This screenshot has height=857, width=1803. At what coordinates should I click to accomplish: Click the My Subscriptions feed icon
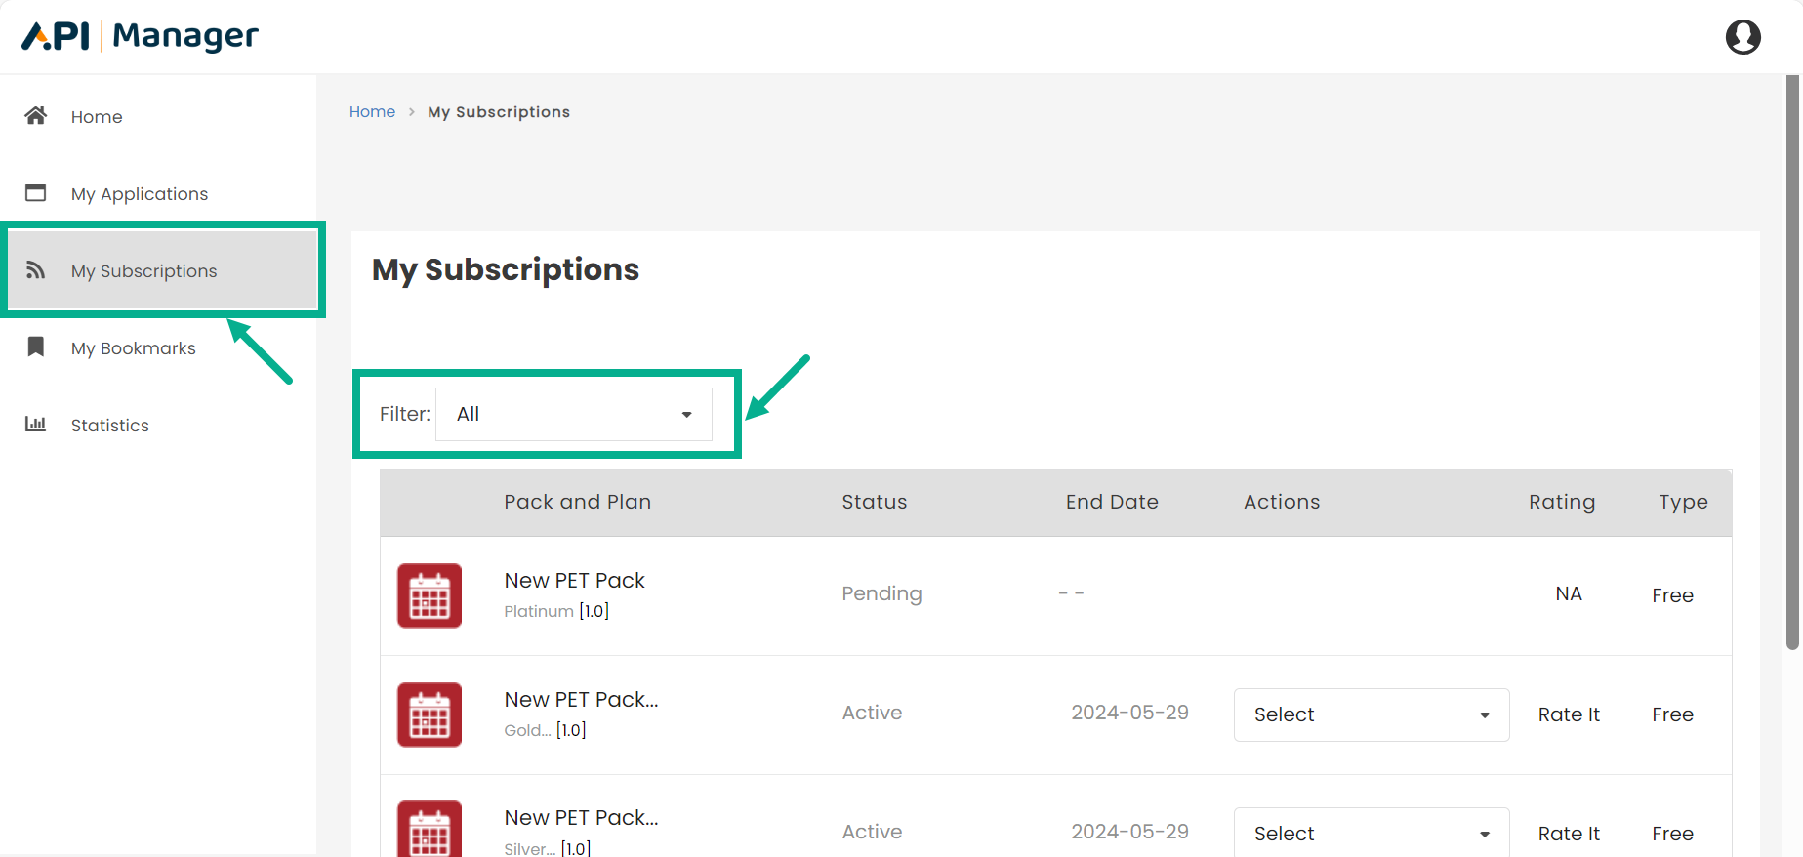click(x=36, y=270)
